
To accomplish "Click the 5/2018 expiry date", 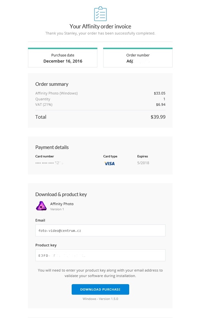I will point(143,163).
